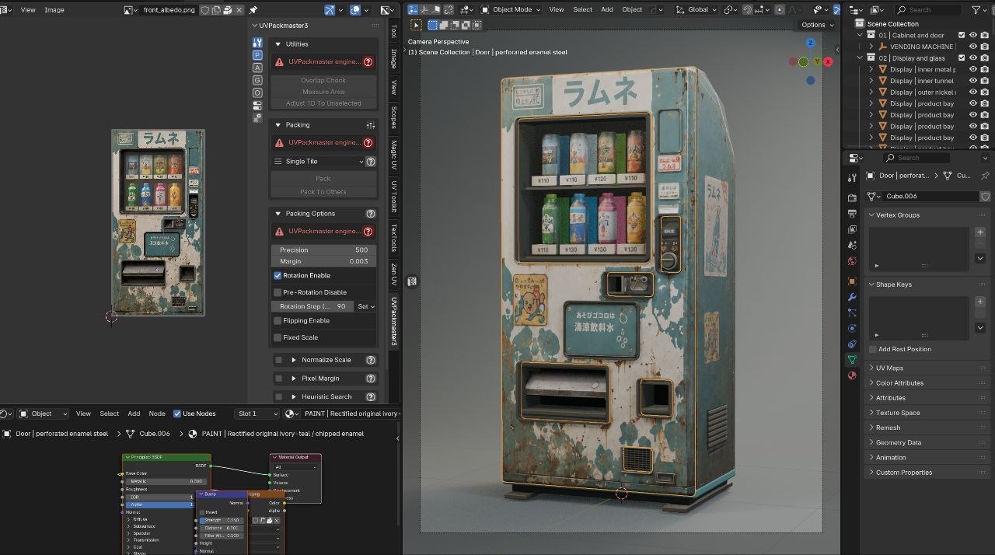Check the Fixed Scale option

click(278, 337)
